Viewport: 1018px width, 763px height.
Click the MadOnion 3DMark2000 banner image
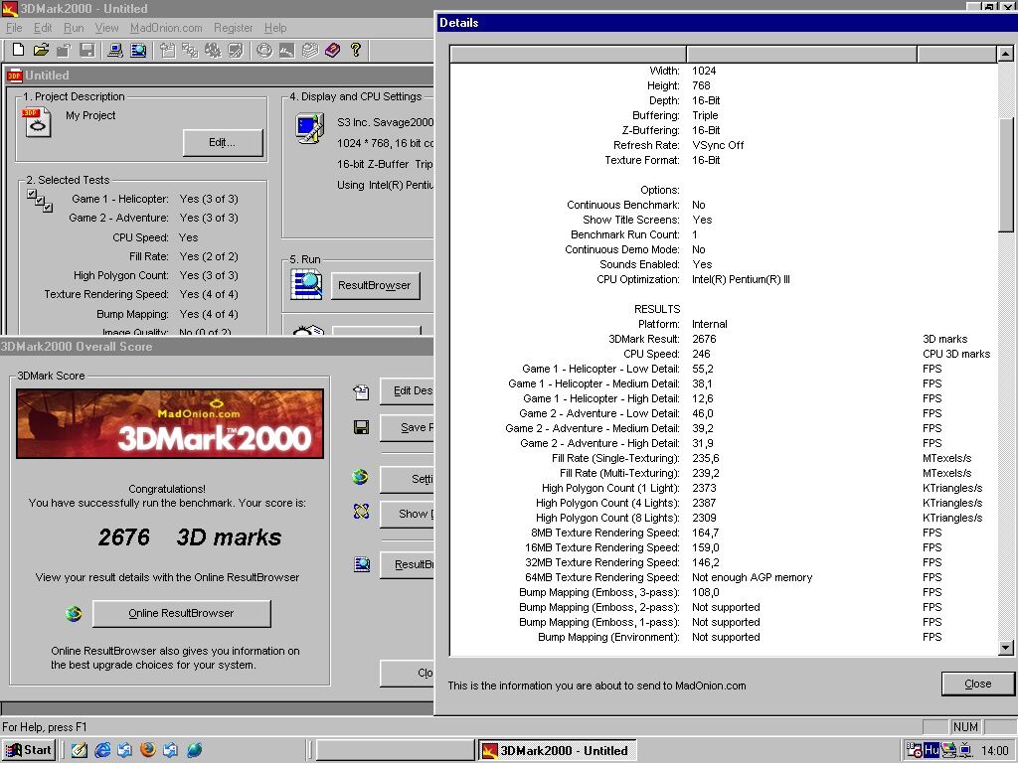pos(170,423)
